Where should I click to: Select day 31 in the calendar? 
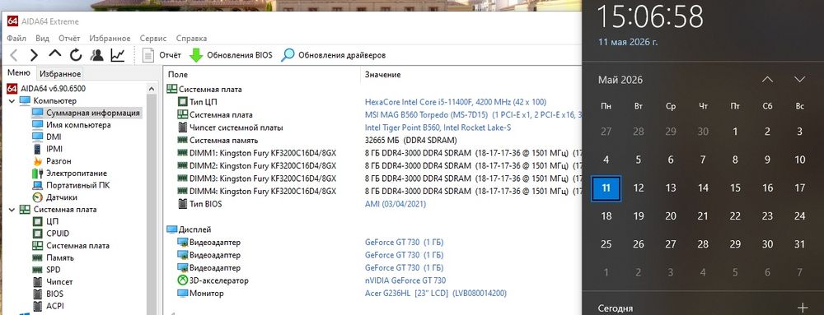click(800, 244)
